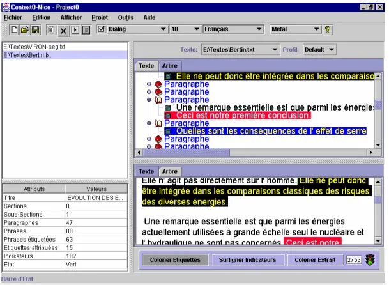The height and width of the screenshot is (285, 389).
Task: Click the lower text pane's vertical scrollbar thumb
Action: (378, 200)
